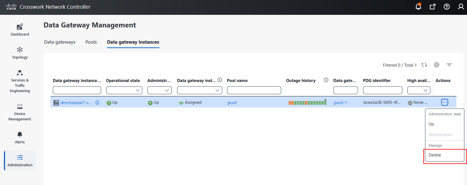Click the Pool name column header

237,81
